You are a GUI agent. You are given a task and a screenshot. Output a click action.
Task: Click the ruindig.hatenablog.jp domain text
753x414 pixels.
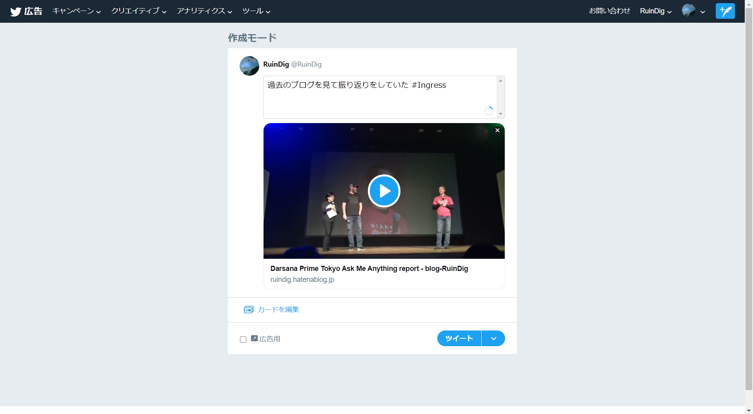(302, 280)
